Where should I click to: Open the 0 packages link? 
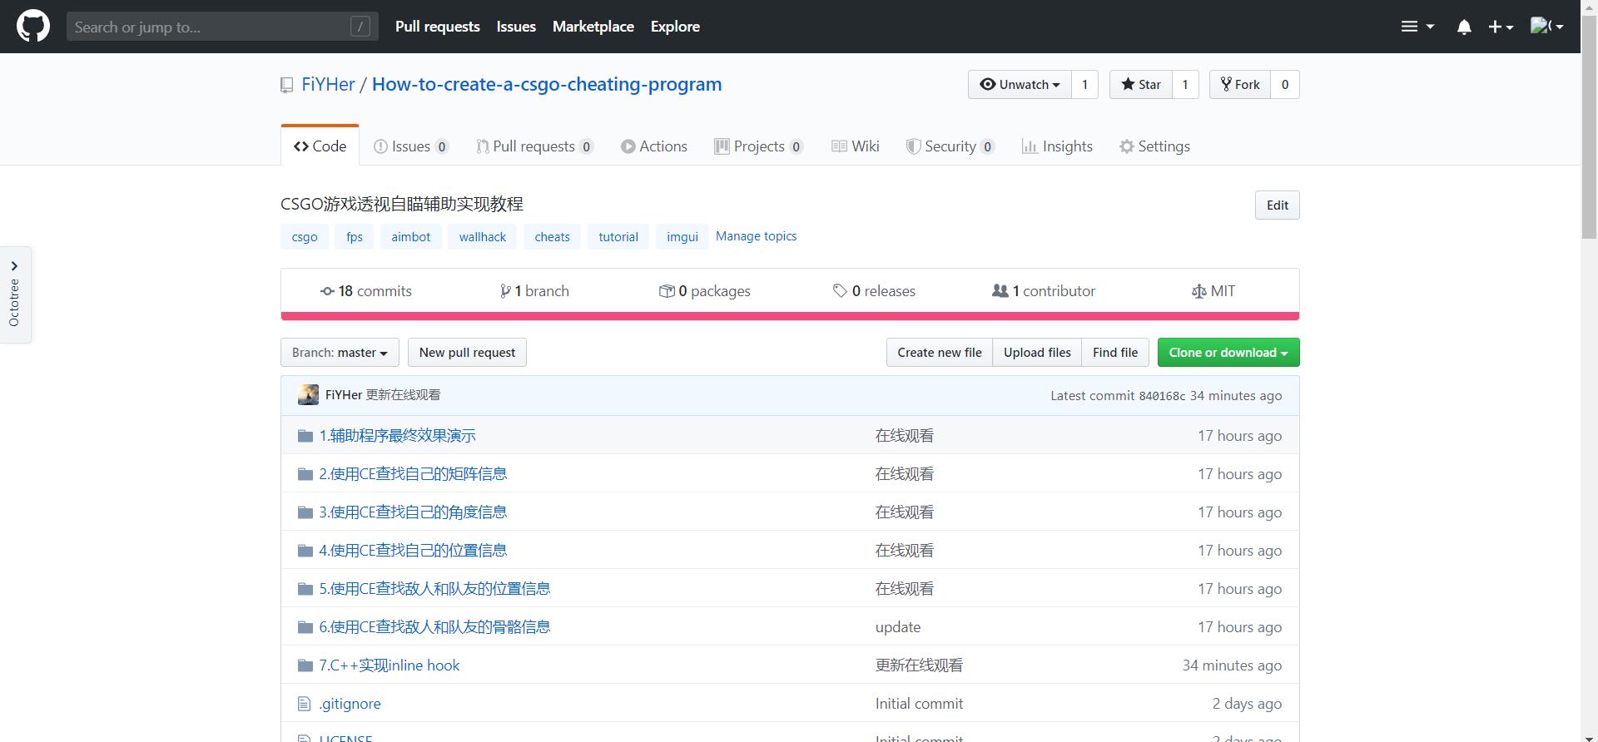point(705,291)
